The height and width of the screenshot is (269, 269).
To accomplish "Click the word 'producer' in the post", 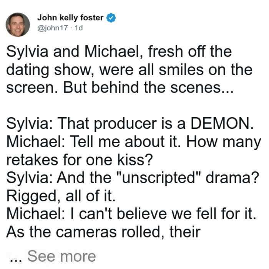I will (x=125, y=124).
